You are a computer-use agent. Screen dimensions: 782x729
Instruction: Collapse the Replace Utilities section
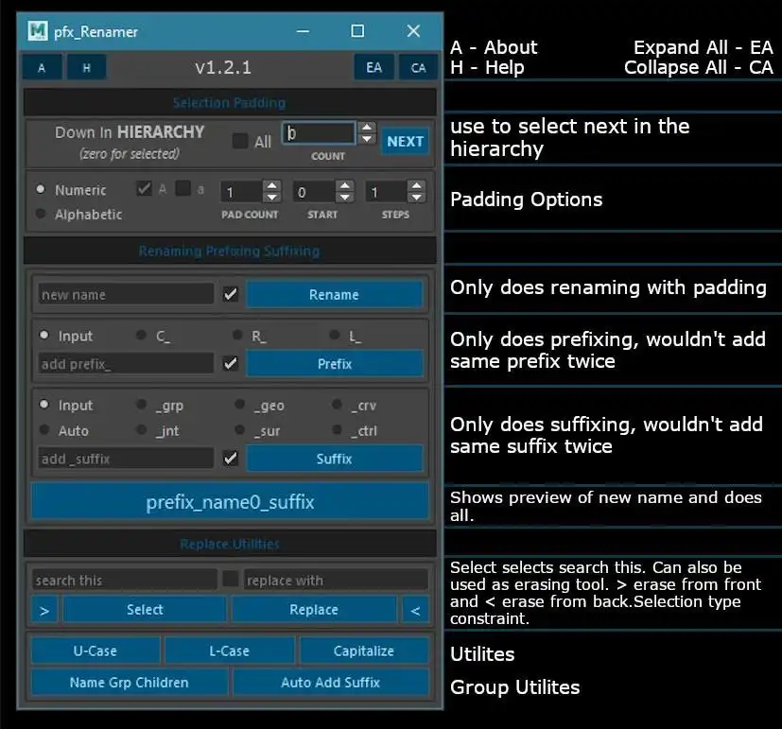coord(230,544)
